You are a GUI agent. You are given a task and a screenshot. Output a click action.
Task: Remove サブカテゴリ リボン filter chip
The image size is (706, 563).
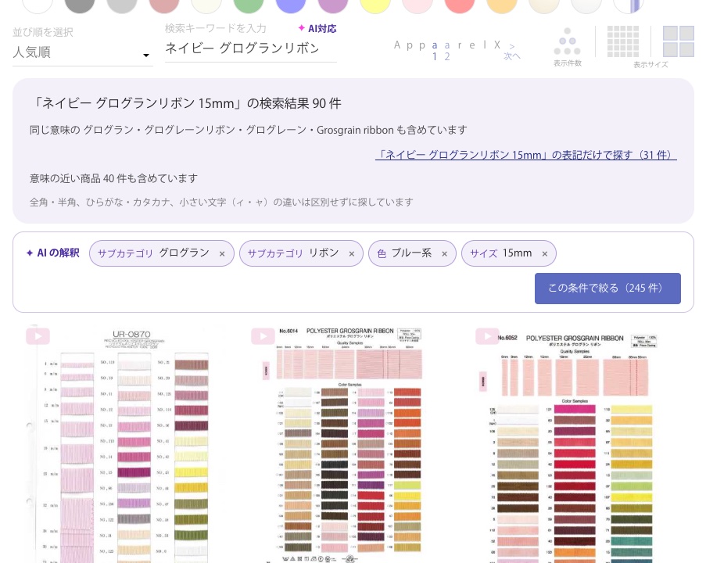352,254
